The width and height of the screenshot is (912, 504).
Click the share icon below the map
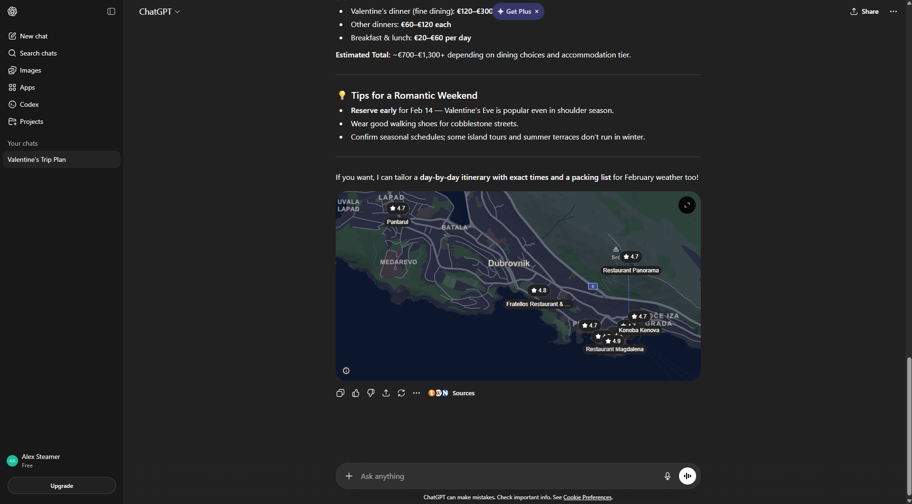pos(386,393)
